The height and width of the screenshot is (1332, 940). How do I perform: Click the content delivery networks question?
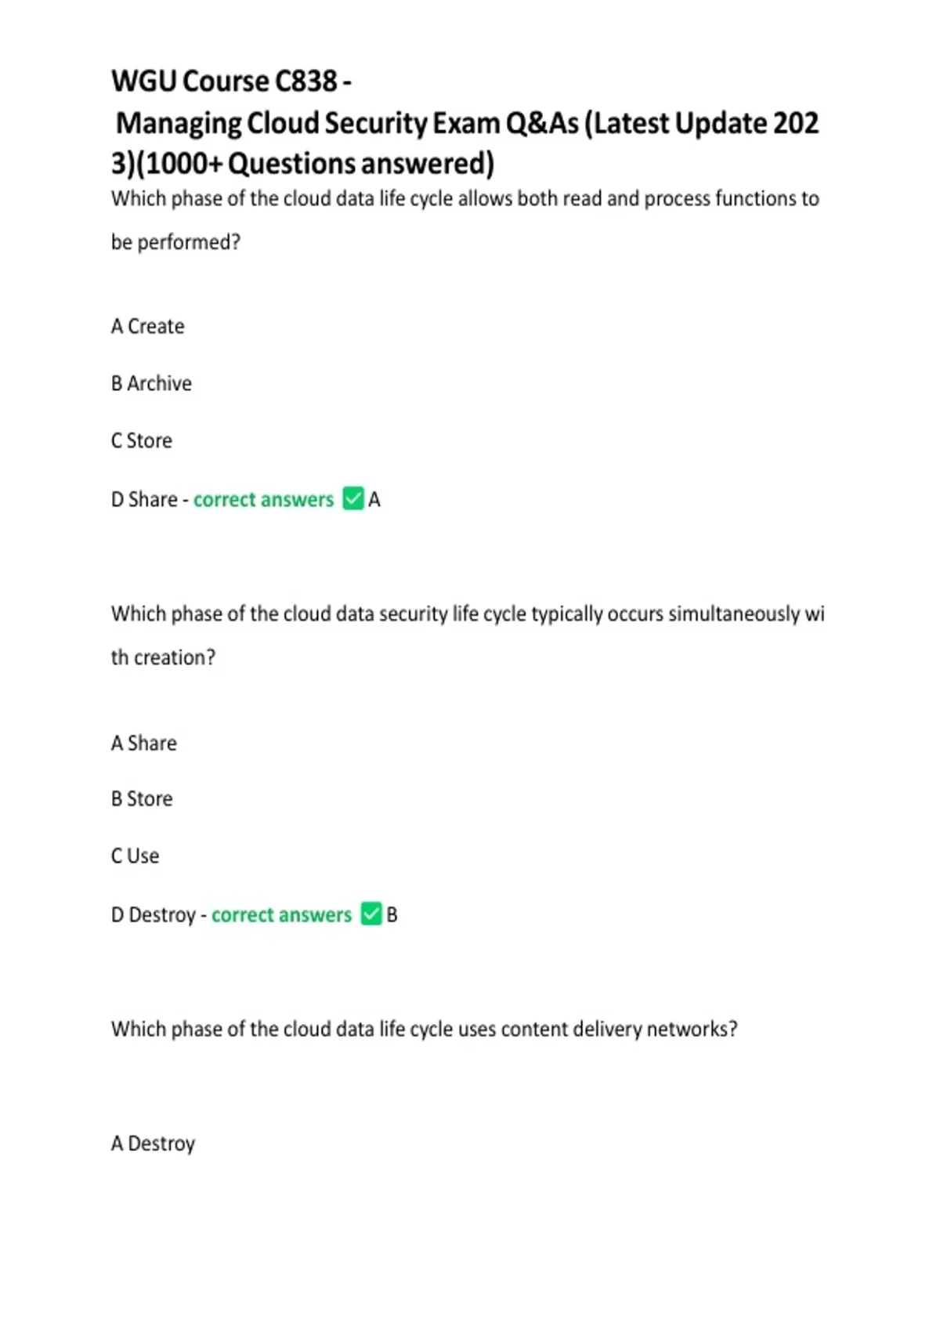pos(424,1029)
